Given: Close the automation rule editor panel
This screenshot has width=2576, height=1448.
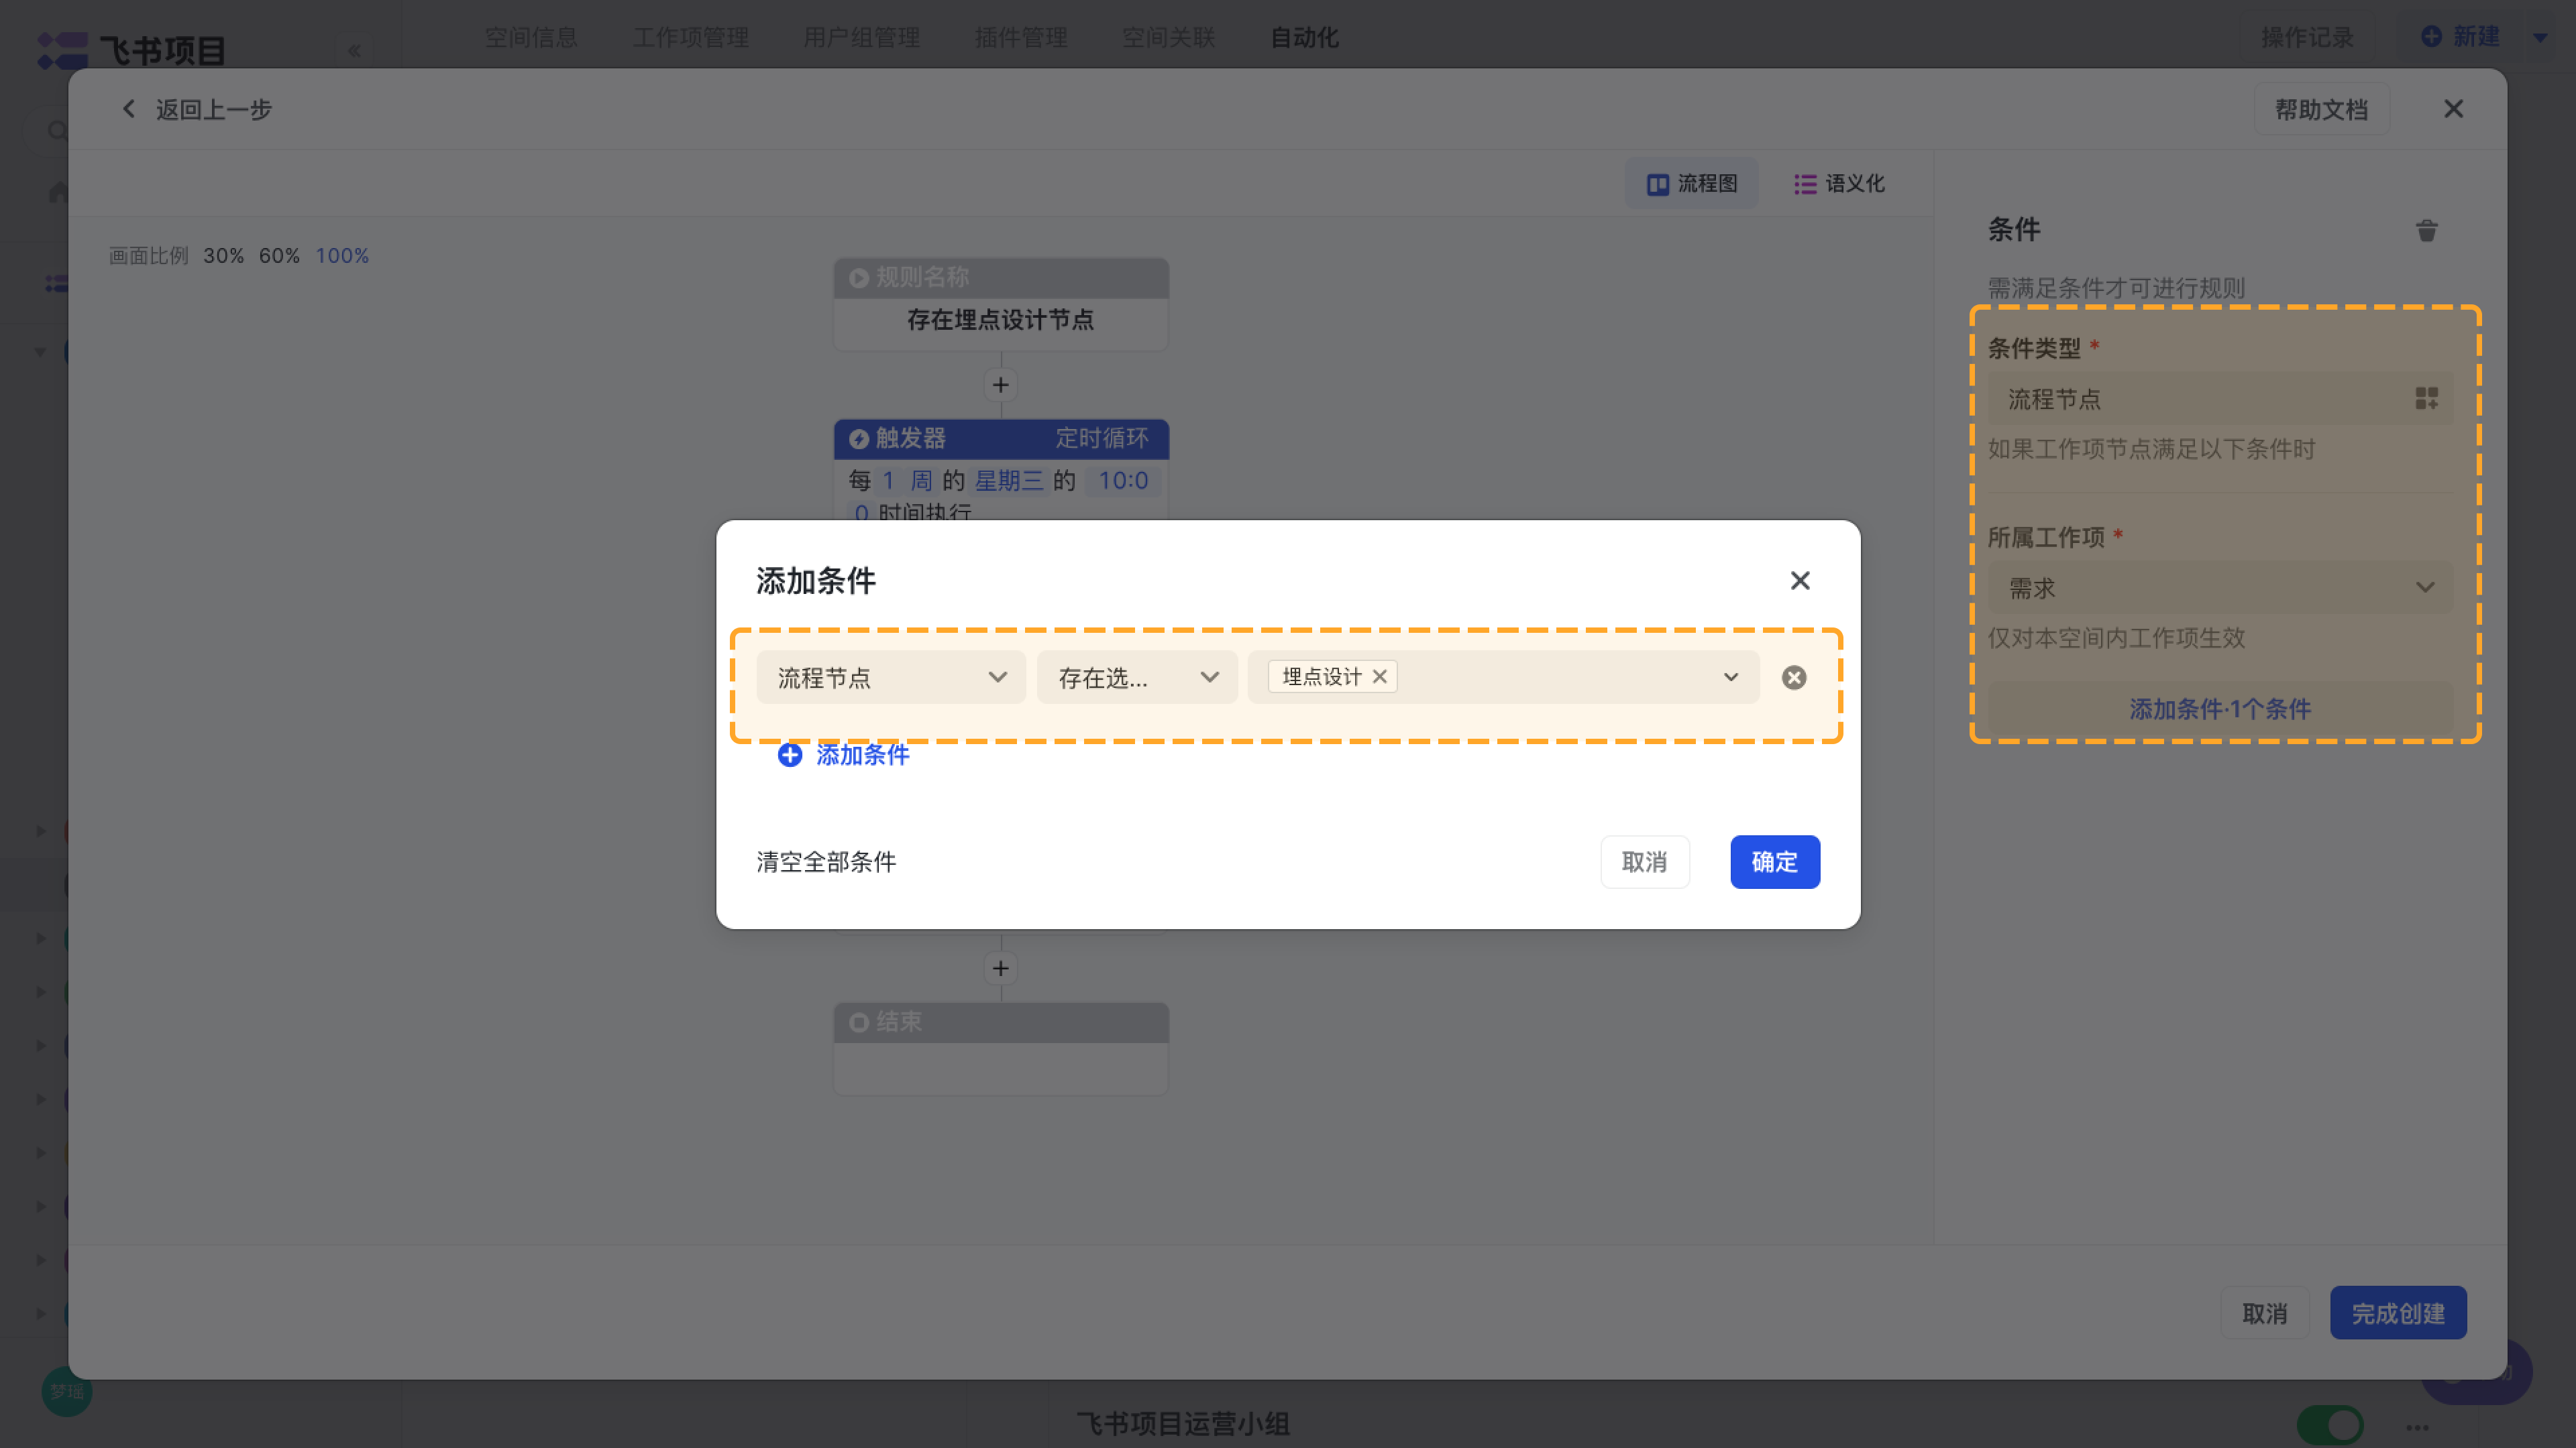Looking at the screenshot, I should (2453, 109).
